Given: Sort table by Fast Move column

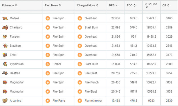Looking at the screenshot, I should coord(53,5).
